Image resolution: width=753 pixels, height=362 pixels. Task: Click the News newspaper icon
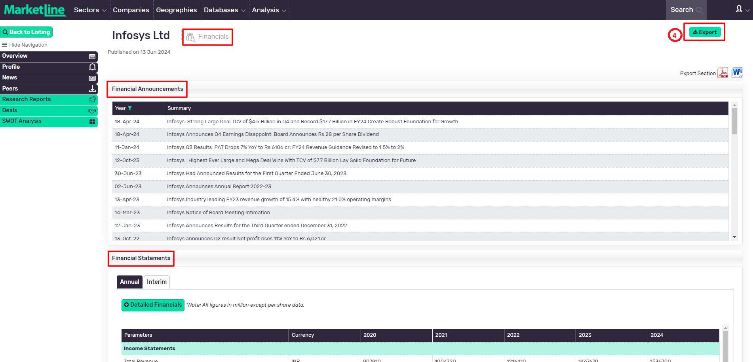tap(92, 78)
